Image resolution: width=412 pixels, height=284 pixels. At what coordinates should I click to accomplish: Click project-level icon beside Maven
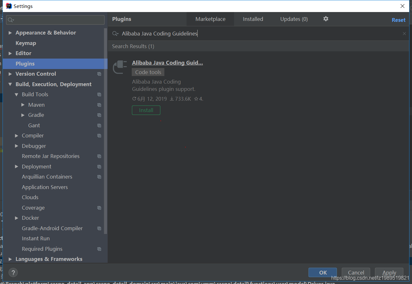pyautogui.click(x=99, y=105)
